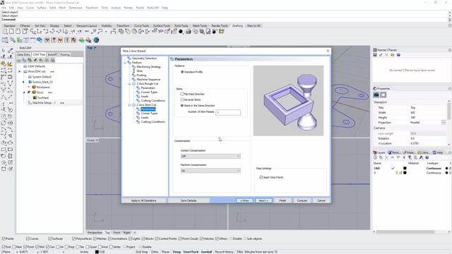Image resolution: width=452 pixels, height=254 pixels.
Task: Select Machine Setup - 1 in CAM tree
Action: [x=44, y=103]
